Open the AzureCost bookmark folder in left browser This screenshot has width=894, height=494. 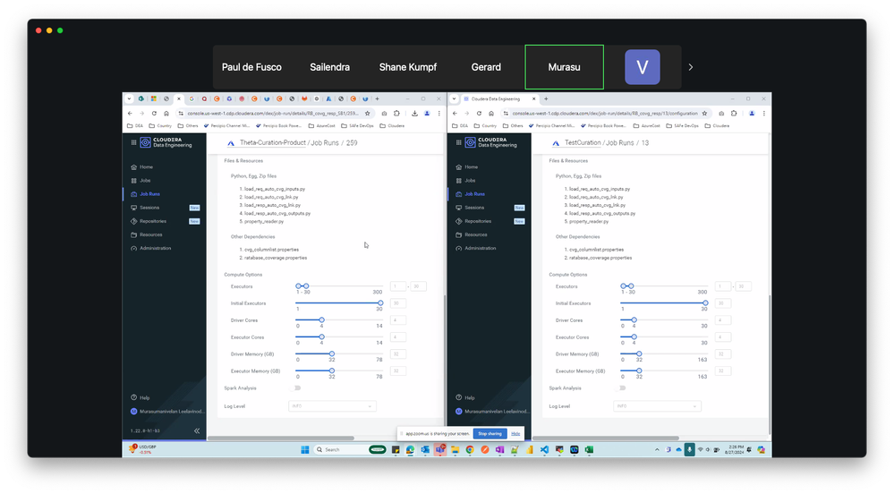tap(321, 125)
